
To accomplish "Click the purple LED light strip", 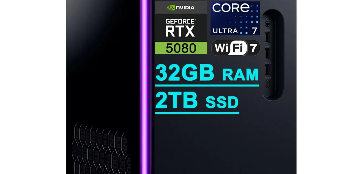I will click(x=145, y=87).
